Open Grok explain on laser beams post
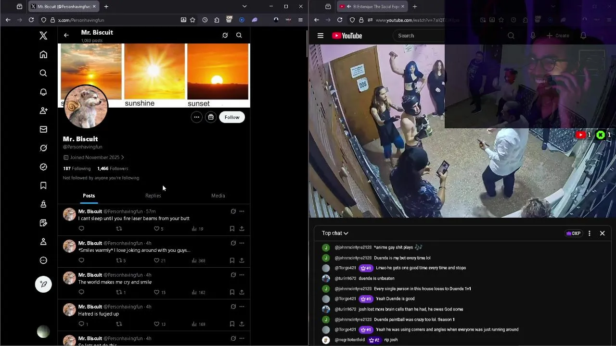 click(x=233, y=211)
